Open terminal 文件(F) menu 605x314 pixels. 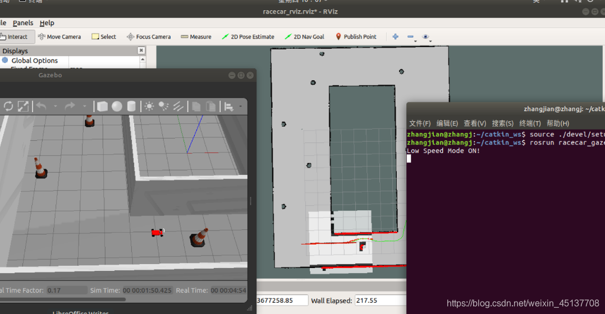coord(420,123)
